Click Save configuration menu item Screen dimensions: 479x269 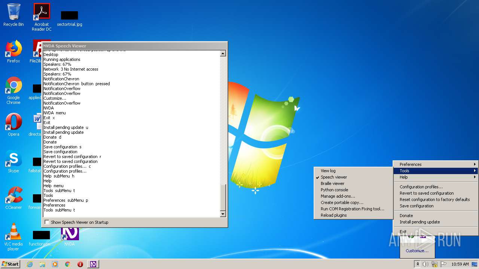pyautogui.click(x=436, y=206)
